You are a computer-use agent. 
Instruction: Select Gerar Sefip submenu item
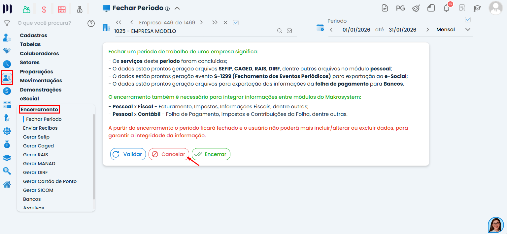pos(36,137)
